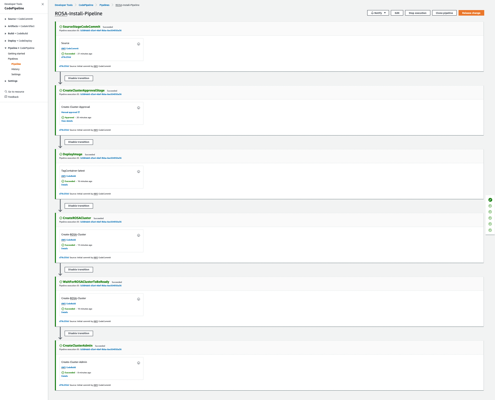Click the success check icon beside WaitForROSAClusterToBeReady title

point(61,282)
